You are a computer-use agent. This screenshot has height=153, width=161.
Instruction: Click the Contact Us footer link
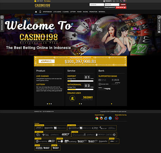38,112
